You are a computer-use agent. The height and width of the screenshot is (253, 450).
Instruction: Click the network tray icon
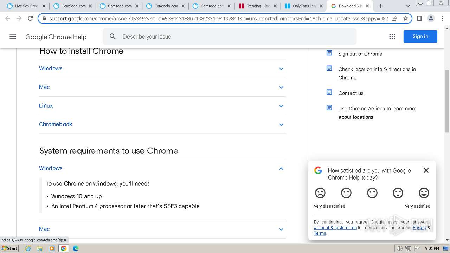408,248
